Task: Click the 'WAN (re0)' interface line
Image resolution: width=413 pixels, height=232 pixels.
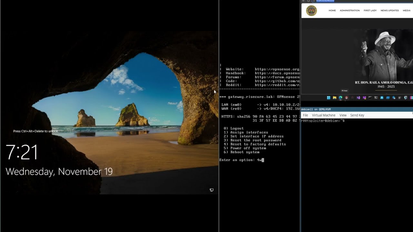Action: (261, 109)
